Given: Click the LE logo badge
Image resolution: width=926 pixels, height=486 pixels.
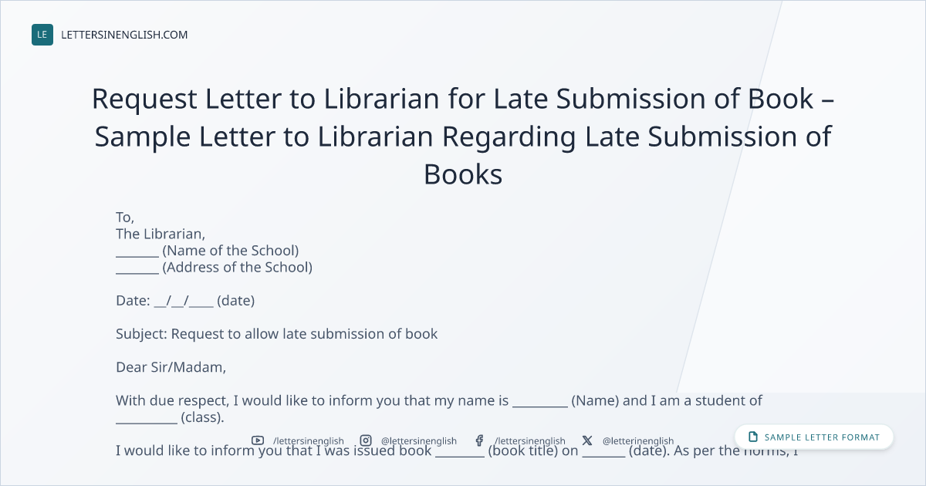Looking at the screenshot, I should (x=42, y=35).
